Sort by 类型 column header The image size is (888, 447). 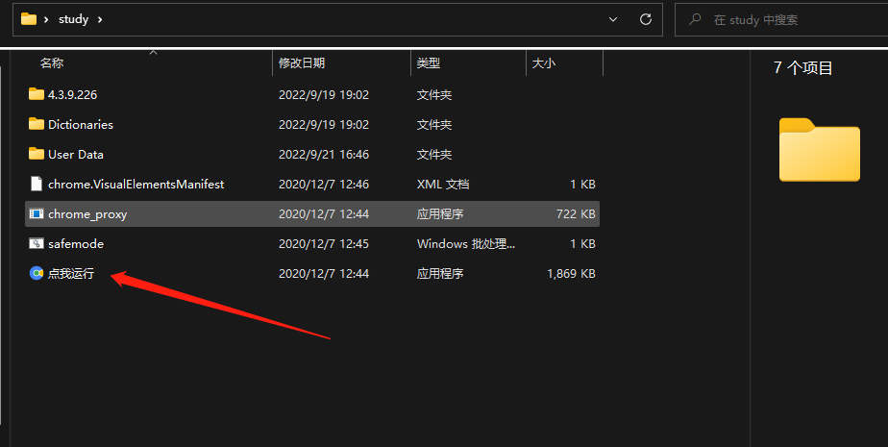coord(429,62)
